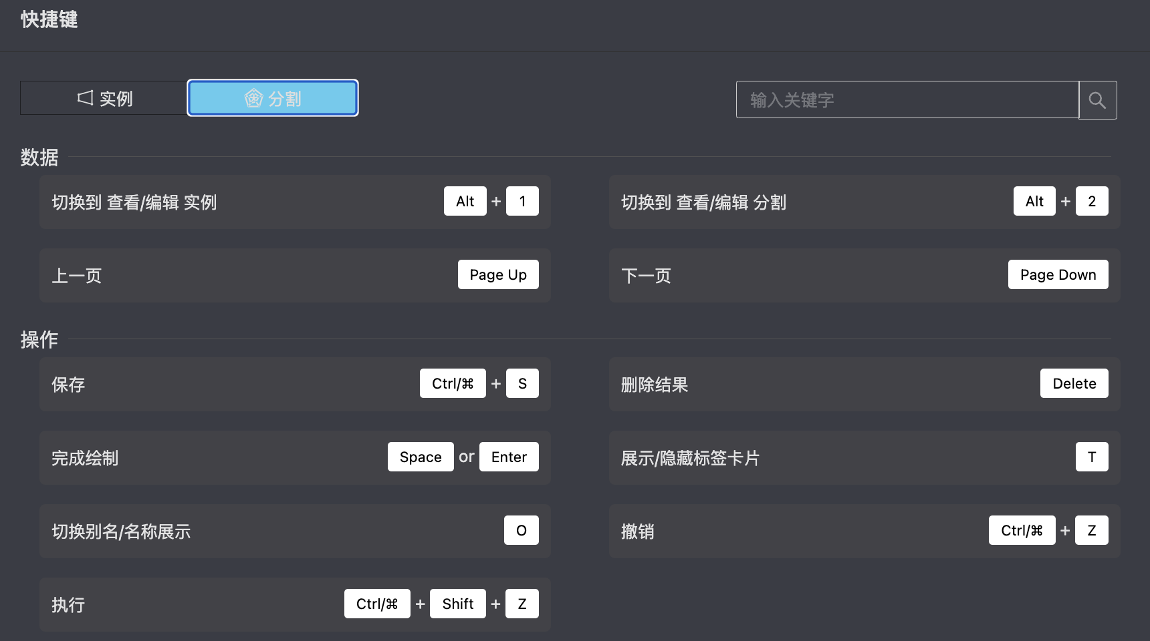Click the 上一页 shortcut row label
Viewport: 1150px width, 641px height.
tap(77, 276)
